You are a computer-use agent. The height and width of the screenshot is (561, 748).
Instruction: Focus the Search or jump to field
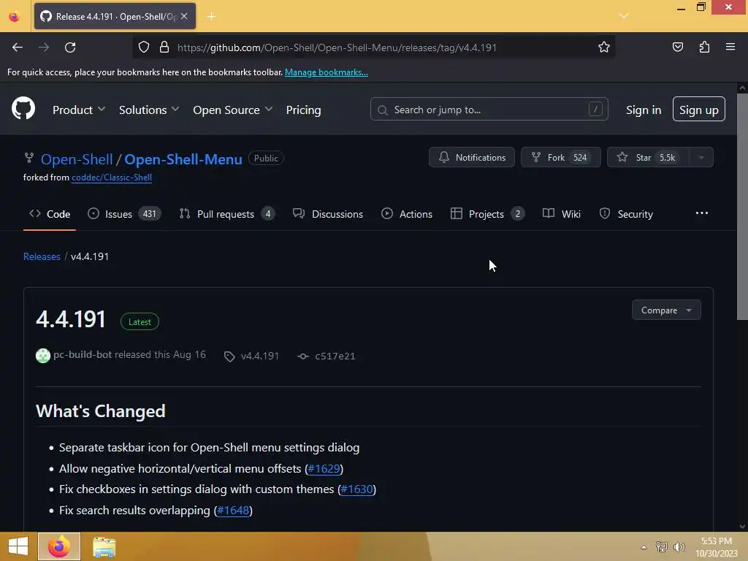489,110
